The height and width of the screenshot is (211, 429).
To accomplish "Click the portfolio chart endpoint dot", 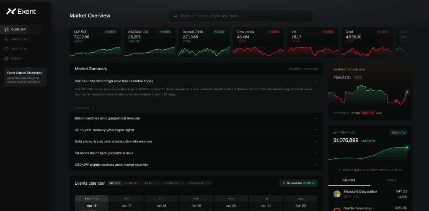I will 407,147.
